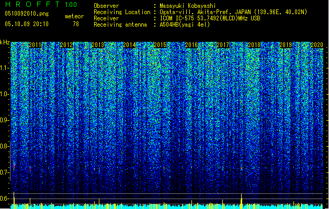
Task: Click the 2019 time marker
Action: tap(286, 45)
